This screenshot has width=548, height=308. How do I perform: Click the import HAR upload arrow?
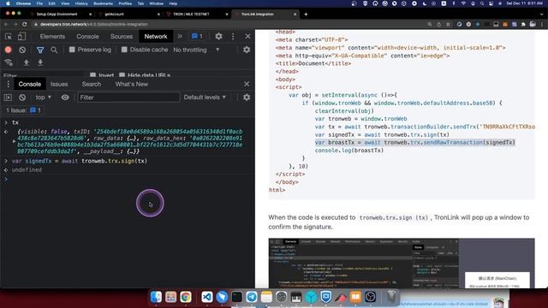[x=27, y=62]
